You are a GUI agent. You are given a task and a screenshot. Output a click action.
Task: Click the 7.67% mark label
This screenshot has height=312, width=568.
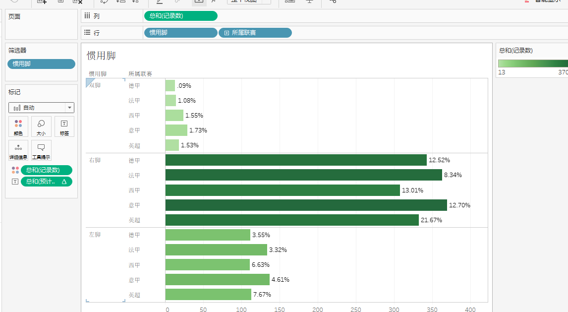click(262, 294)
